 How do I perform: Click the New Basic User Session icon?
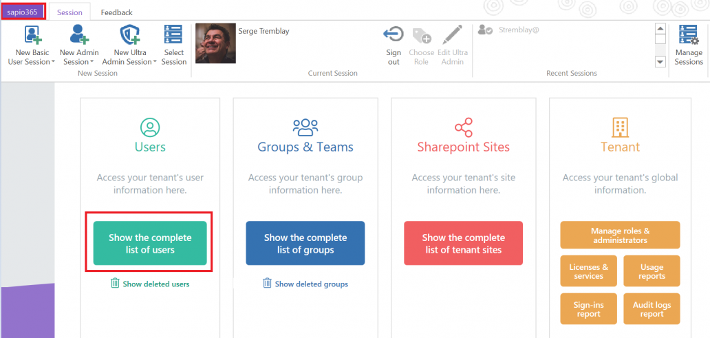[x=32, y=34]
